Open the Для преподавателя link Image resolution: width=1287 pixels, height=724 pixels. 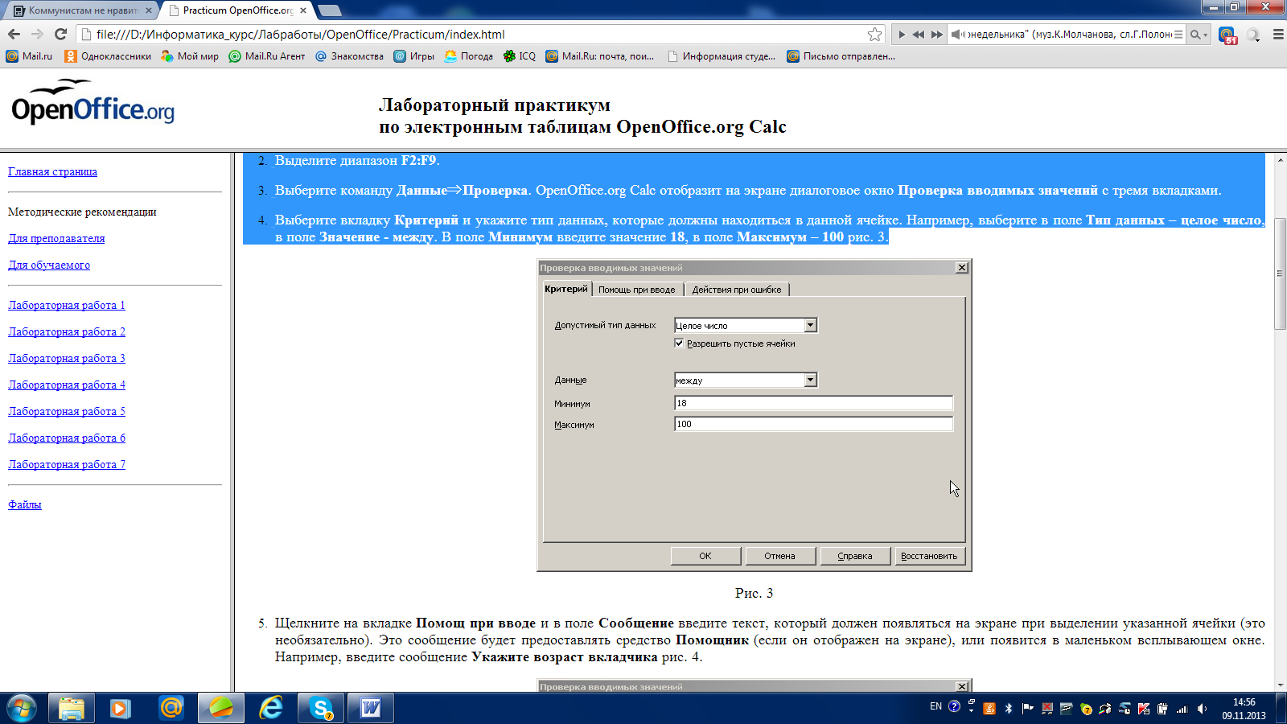point(56,238)
